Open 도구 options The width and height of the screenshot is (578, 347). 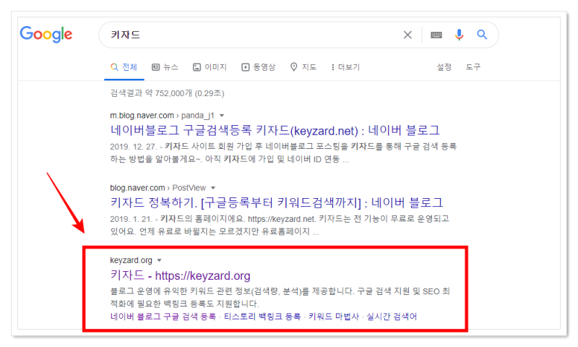(x=473, y=67)
